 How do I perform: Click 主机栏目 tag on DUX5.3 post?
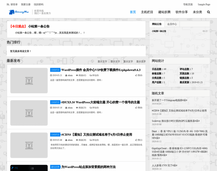pos(55,102)
